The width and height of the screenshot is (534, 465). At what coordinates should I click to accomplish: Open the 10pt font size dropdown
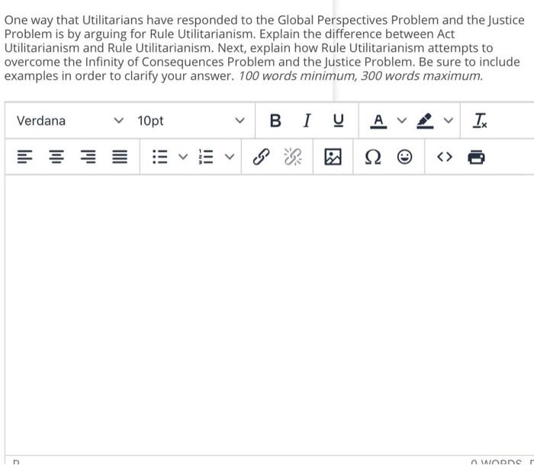(x=191, y=120)
